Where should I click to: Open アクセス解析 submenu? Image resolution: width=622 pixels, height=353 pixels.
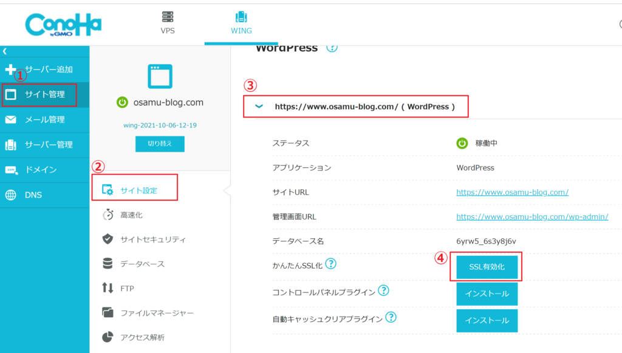click(x=142, y=338)
